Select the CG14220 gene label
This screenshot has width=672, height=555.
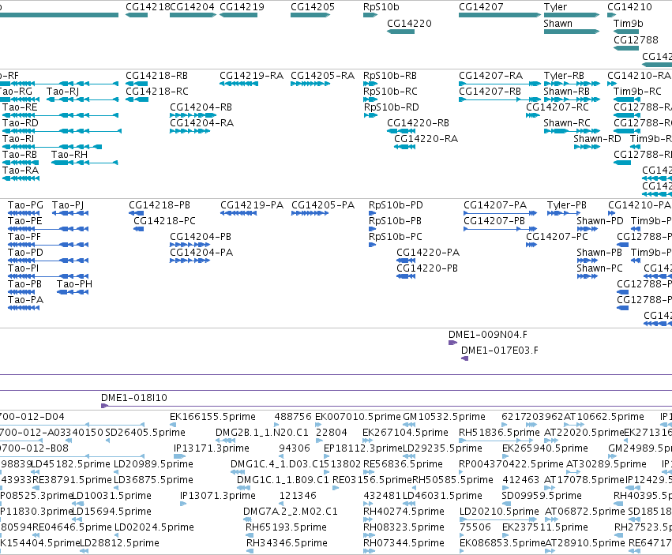(409, 24)
